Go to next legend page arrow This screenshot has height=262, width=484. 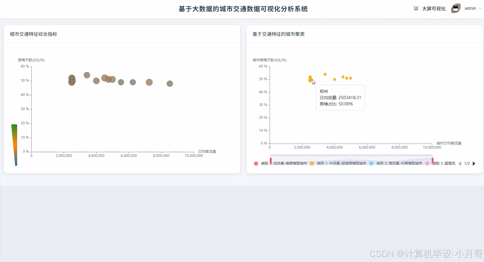474,163
